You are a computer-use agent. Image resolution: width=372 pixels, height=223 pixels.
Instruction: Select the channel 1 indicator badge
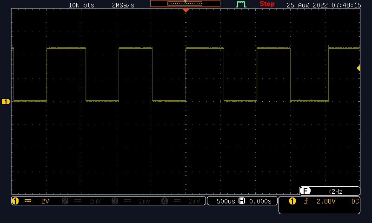(15, 201)
